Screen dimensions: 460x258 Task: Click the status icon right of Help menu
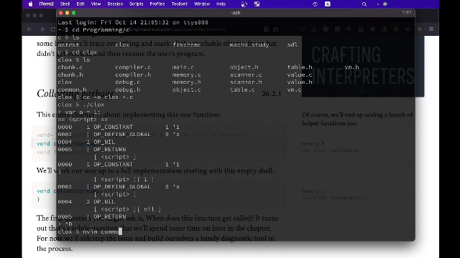[x=244, y=4]
